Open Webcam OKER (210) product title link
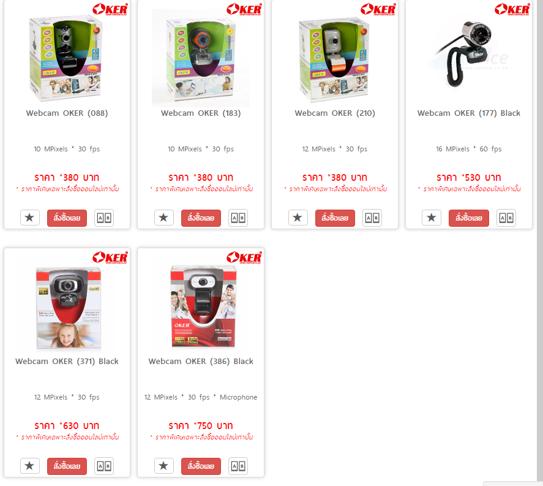This screenshot has width=543, height=486. pos(335,113)
